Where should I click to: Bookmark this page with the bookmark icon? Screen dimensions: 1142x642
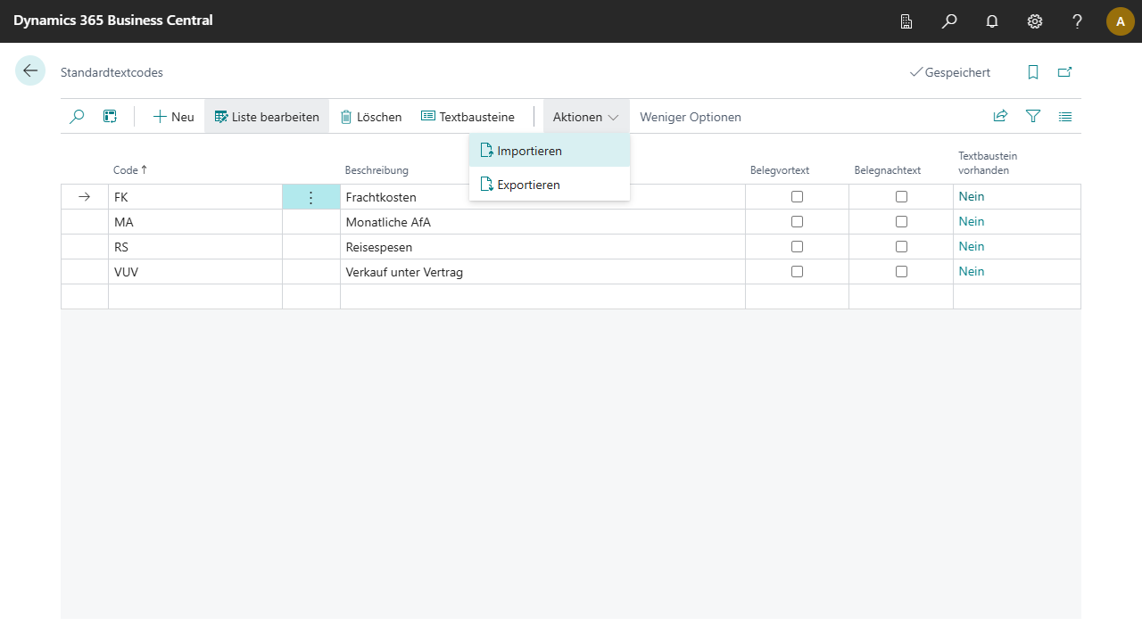coord(1033,72)
